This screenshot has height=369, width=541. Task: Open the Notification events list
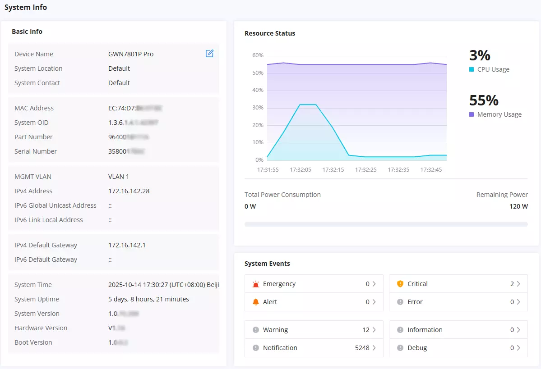coord(314,348)
